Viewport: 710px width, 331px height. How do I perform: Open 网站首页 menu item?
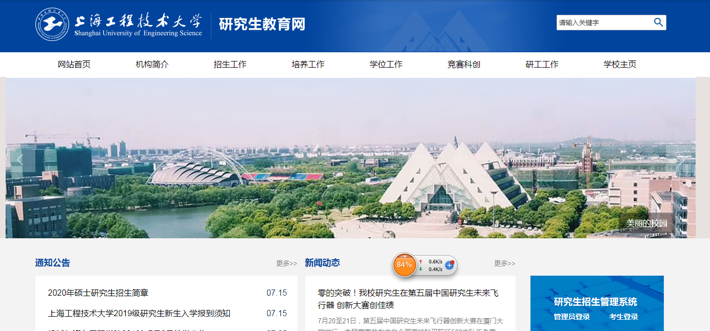74,65
